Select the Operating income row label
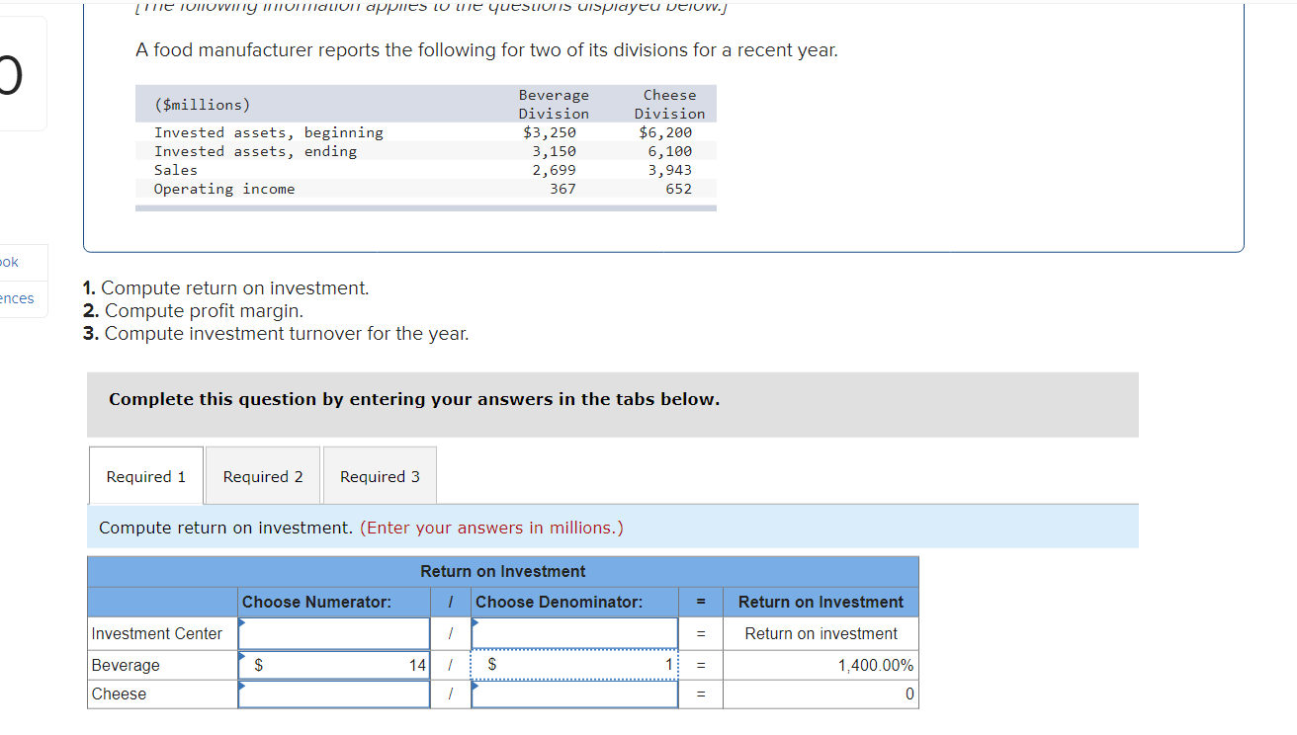The width and height of the screenshot is (1297, 735). pos(224,189)
